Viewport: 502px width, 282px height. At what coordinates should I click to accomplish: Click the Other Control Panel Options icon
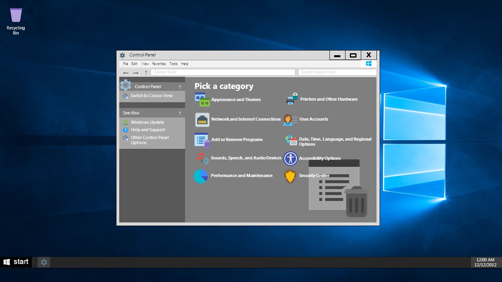pyautogui.click(x=125, y=138)
